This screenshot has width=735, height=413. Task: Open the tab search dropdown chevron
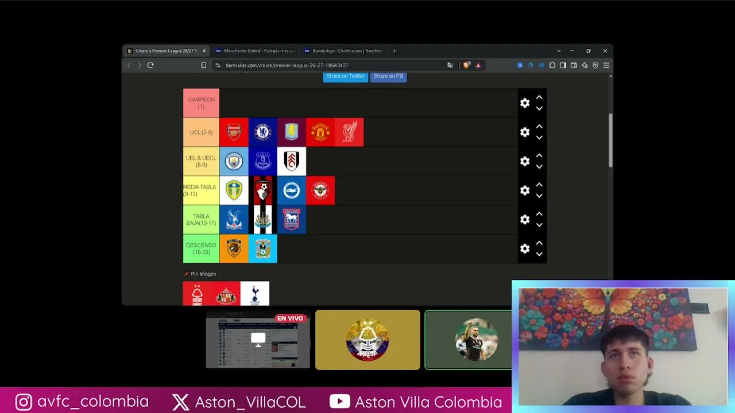[559, 51]
